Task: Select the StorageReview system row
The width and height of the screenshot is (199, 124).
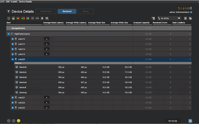Action: [x=99, y=28]
